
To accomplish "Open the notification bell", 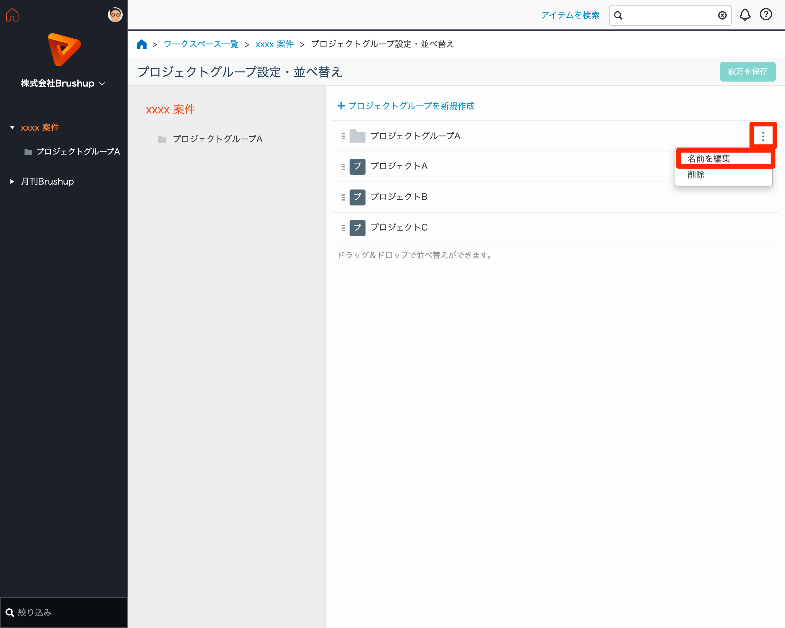I will pos(745,15).
